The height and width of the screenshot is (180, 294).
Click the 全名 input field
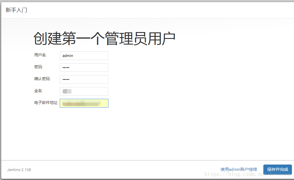click(x=84, y=91)
